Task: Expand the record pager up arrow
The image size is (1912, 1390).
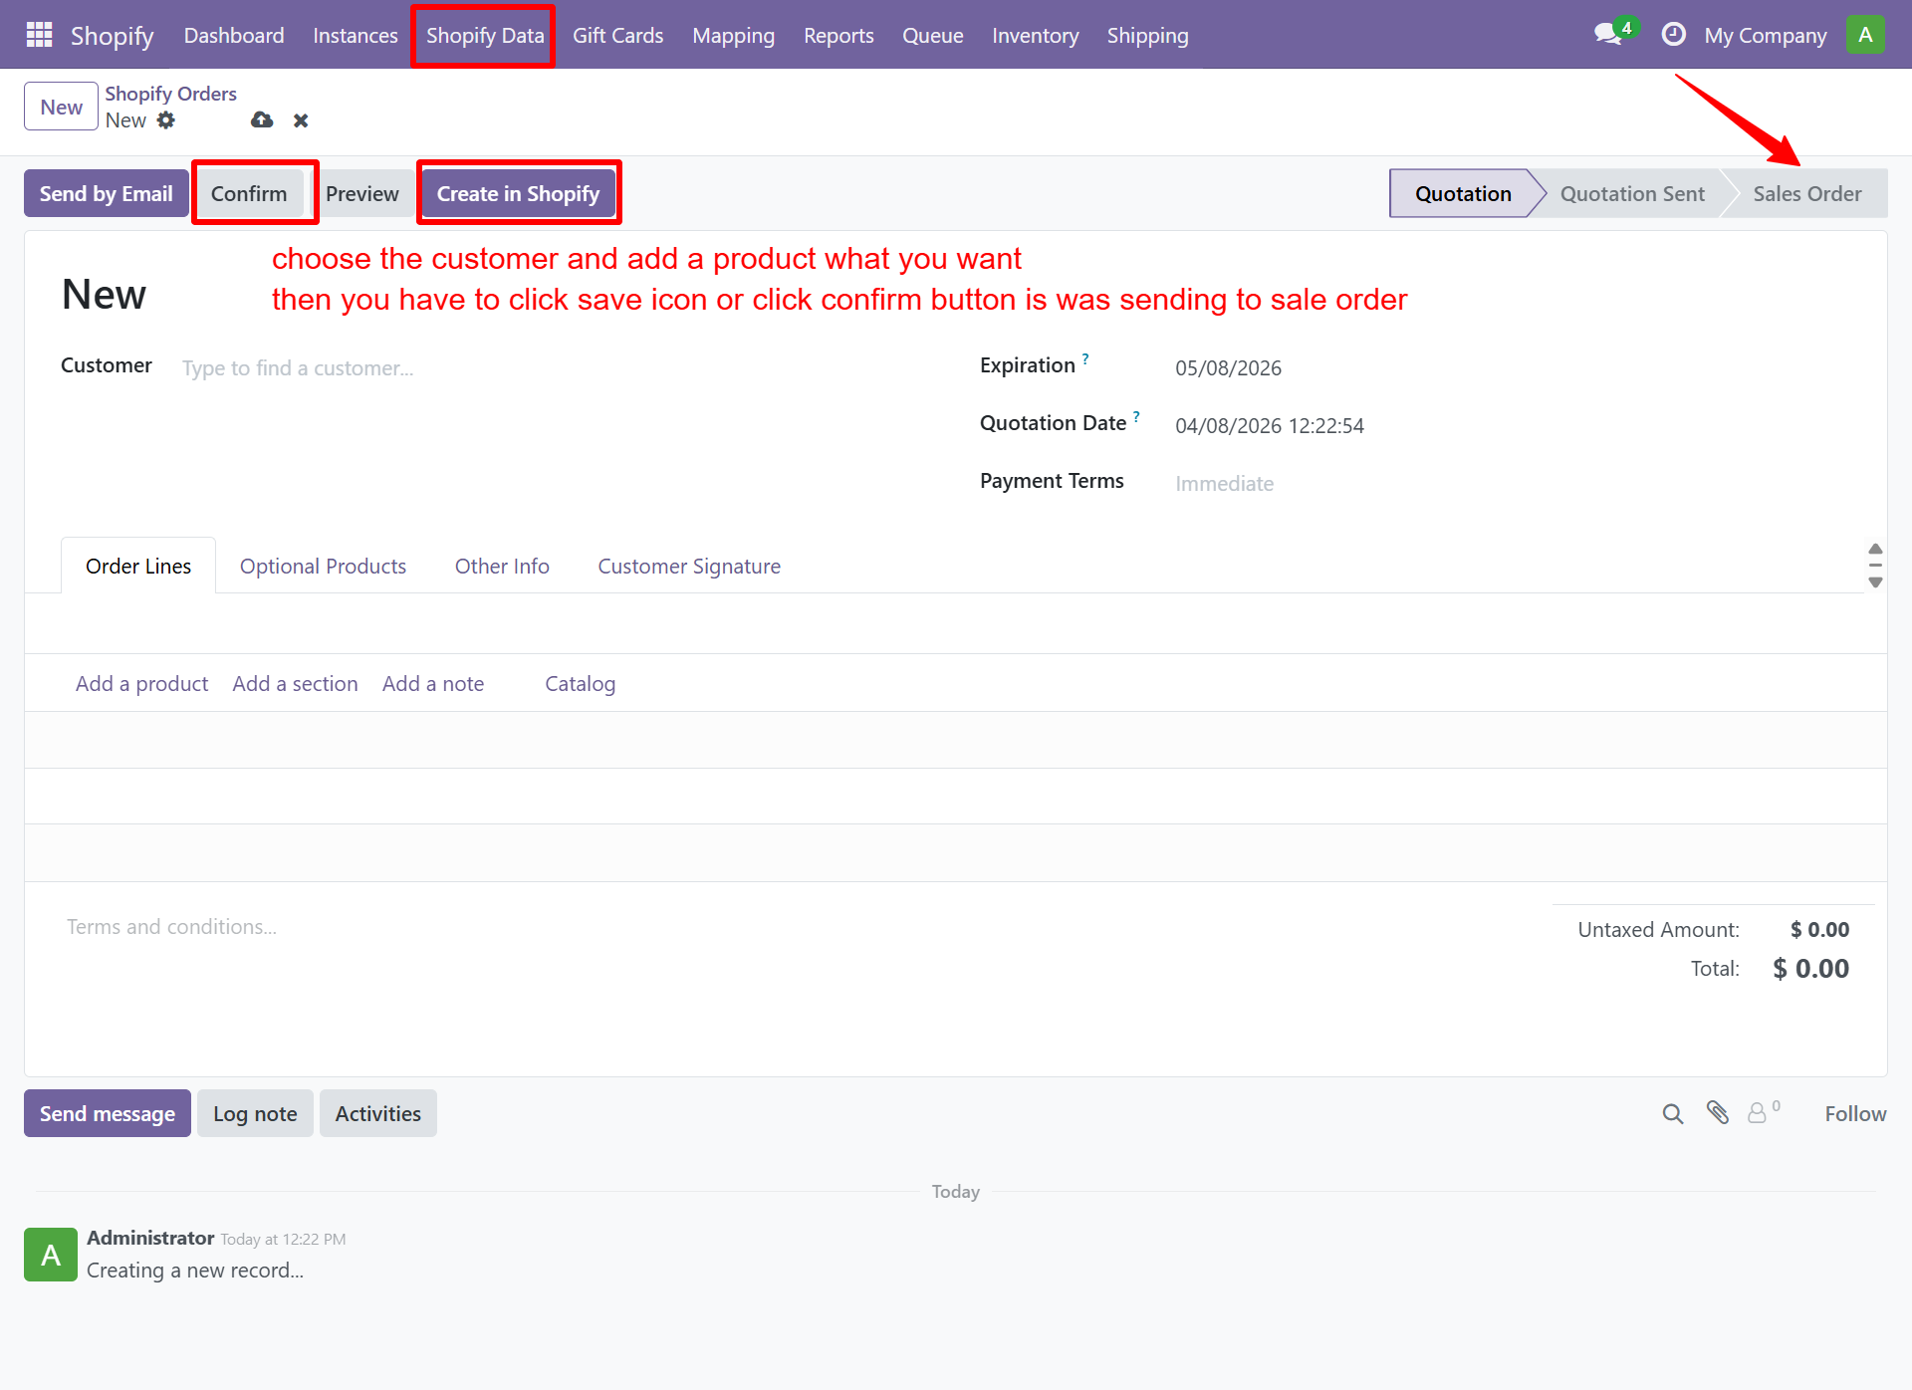Action: pyautogui.click(x=1875, y=549)
